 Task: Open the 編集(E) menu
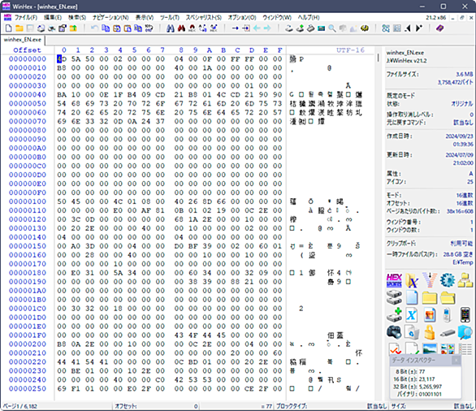coord(53,18)
